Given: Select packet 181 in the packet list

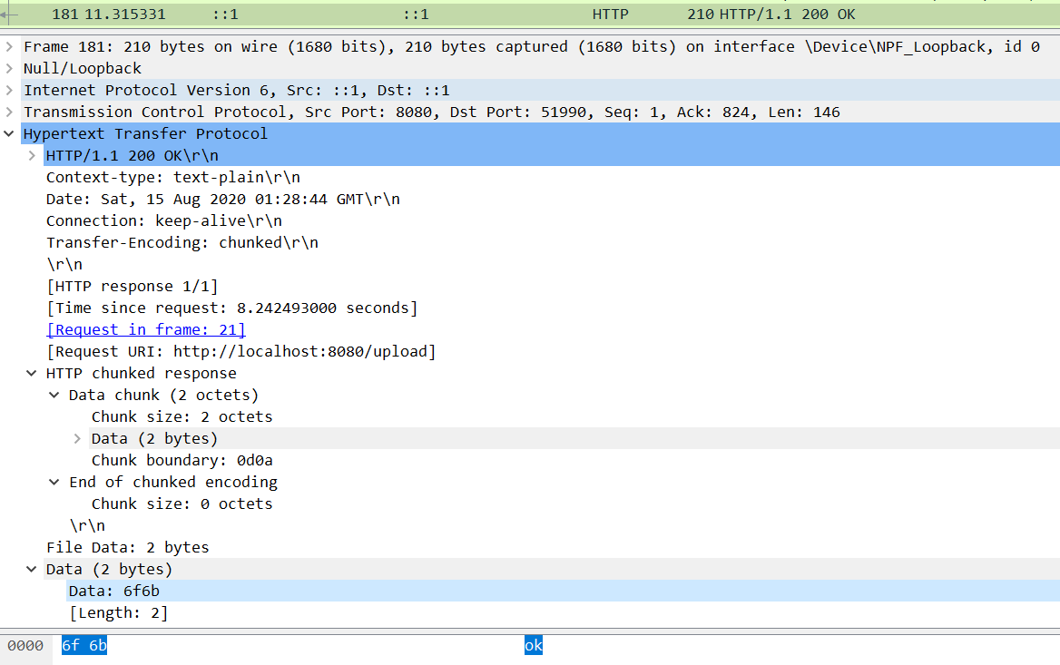Looking at the screenshot, I should click(x=363, y=14).
